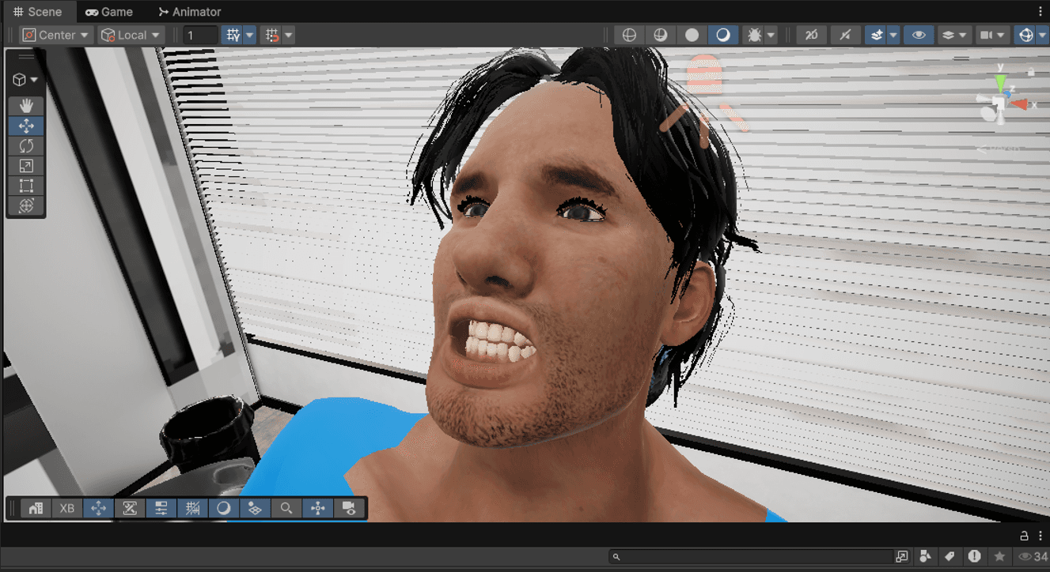
Task: Select the Scale tool
Action: (x=26, y=166)
